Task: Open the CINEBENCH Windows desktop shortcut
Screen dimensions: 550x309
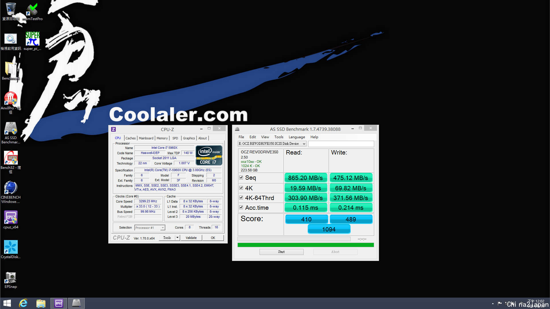Action: pyautogui.click(x=11, y=192)
